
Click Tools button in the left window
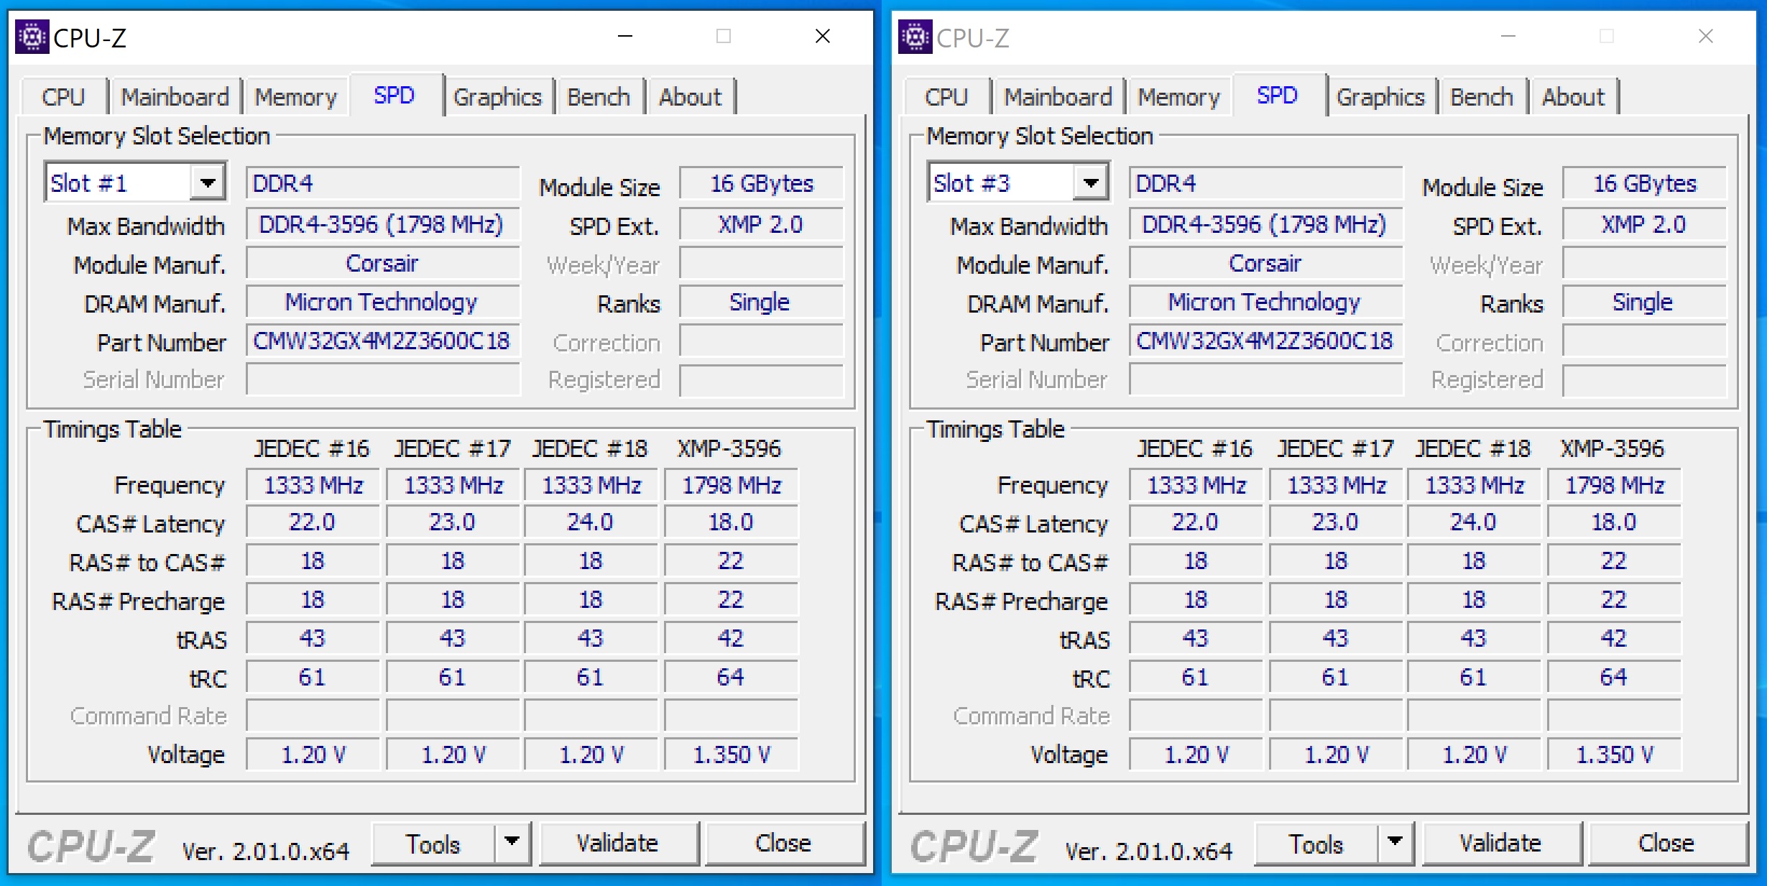coord(433,844)
